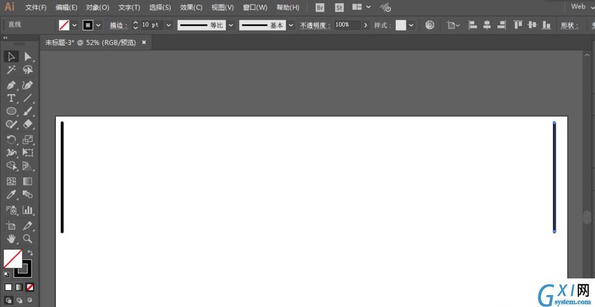
Task: Enable Draw Behind mode
Action: 19,300
